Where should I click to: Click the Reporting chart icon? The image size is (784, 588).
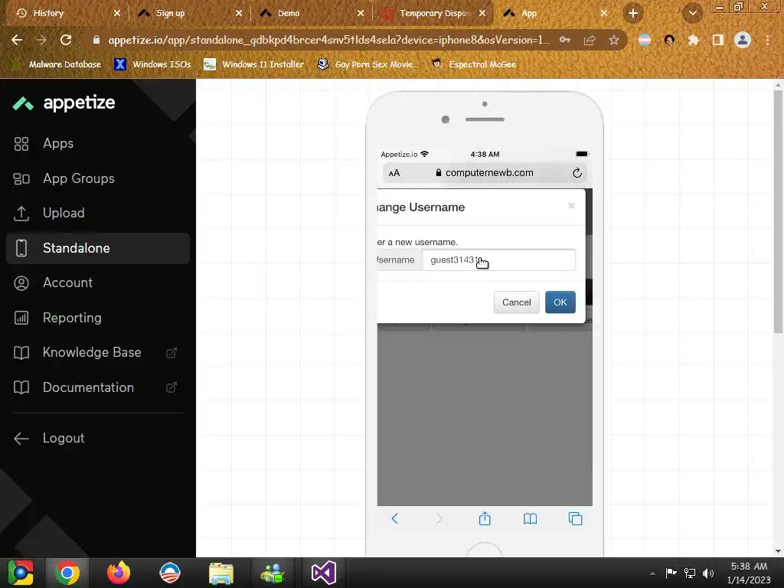coord(21,318)
